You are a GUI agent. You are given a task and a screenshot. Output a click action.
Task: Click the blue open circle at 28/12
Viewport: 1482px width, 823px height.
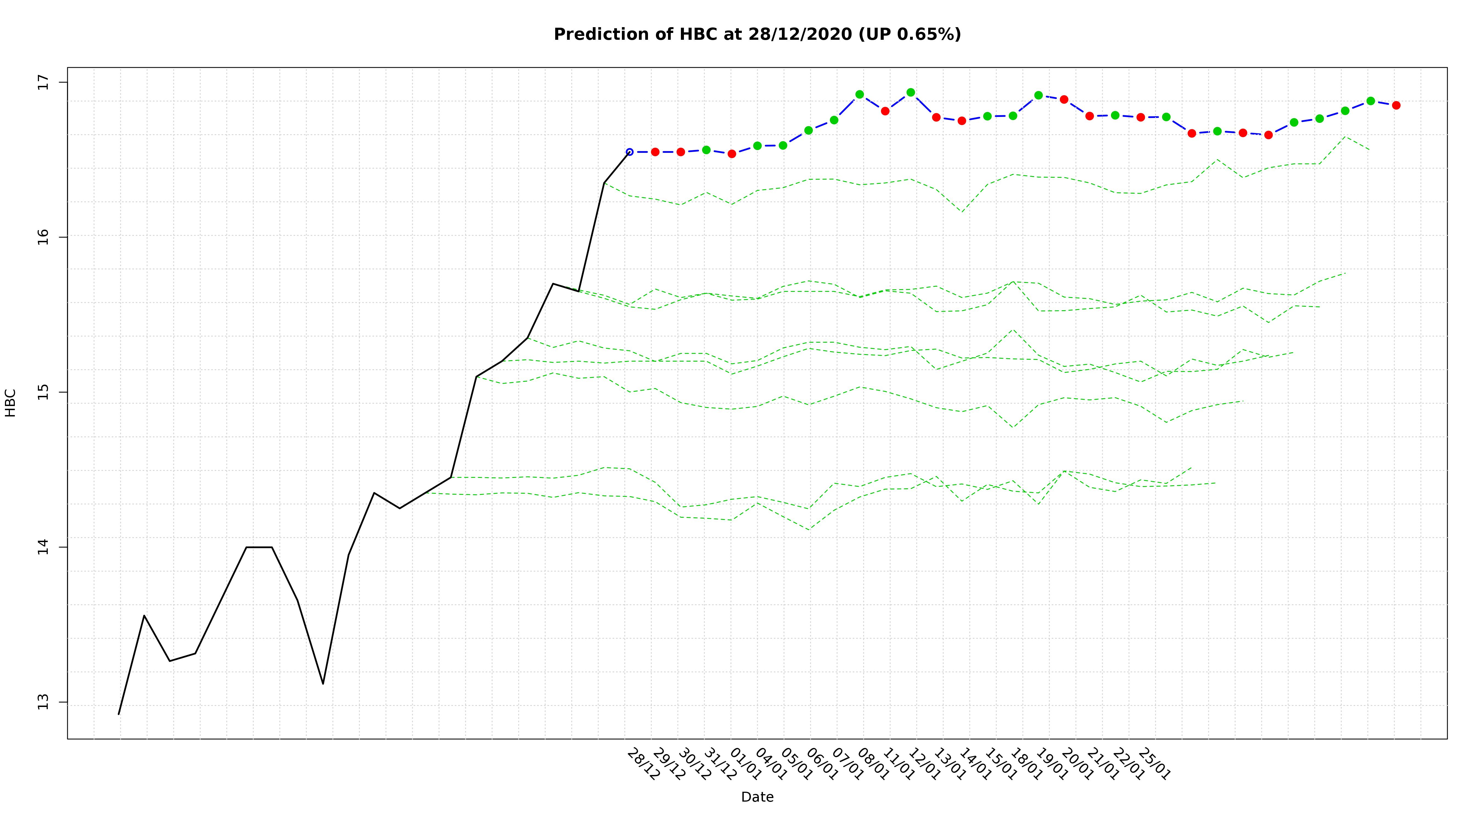tap(629, 152)
